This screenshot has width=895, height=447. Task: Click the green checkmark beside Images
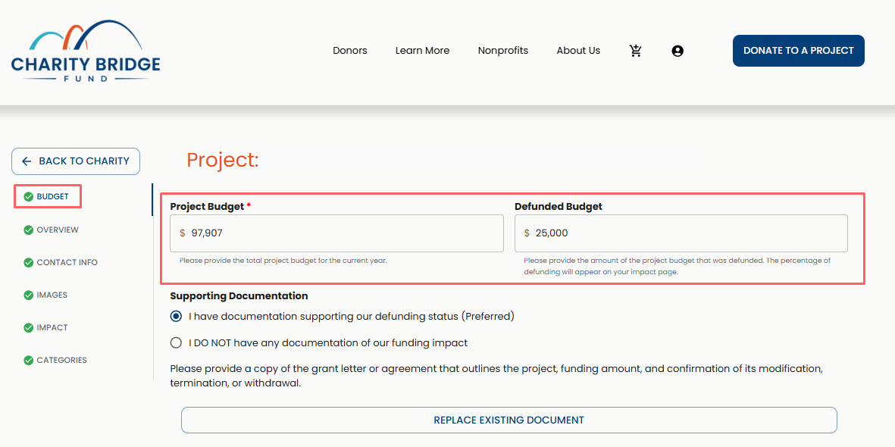pos(29,295)
